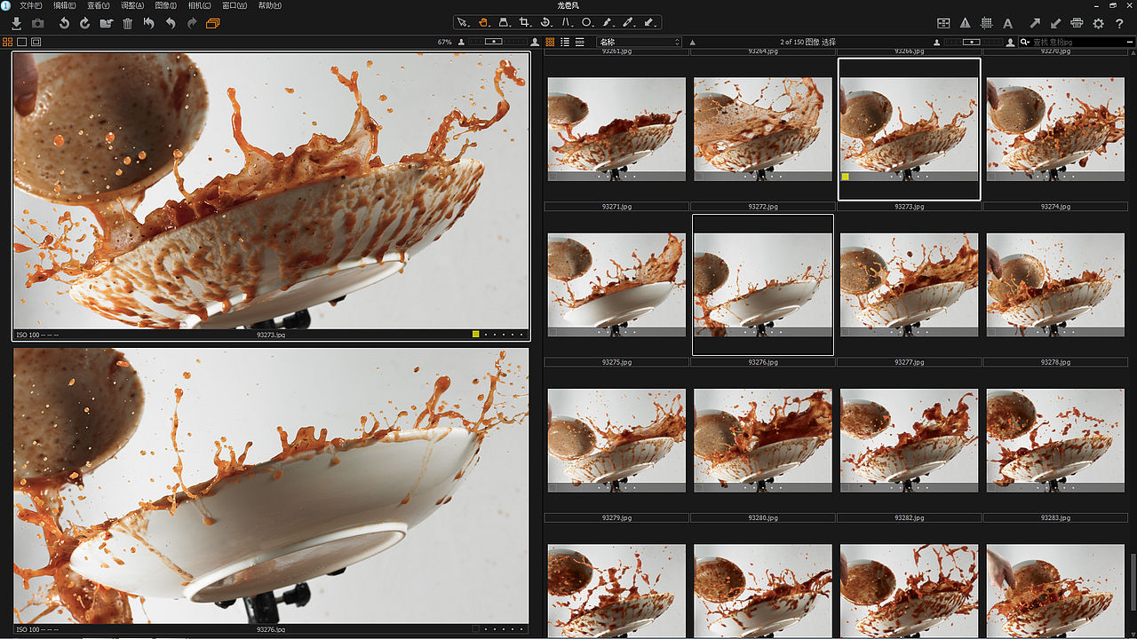
Task: Rotate image right with the clockwise icon
Action: (x=85, y=23)
